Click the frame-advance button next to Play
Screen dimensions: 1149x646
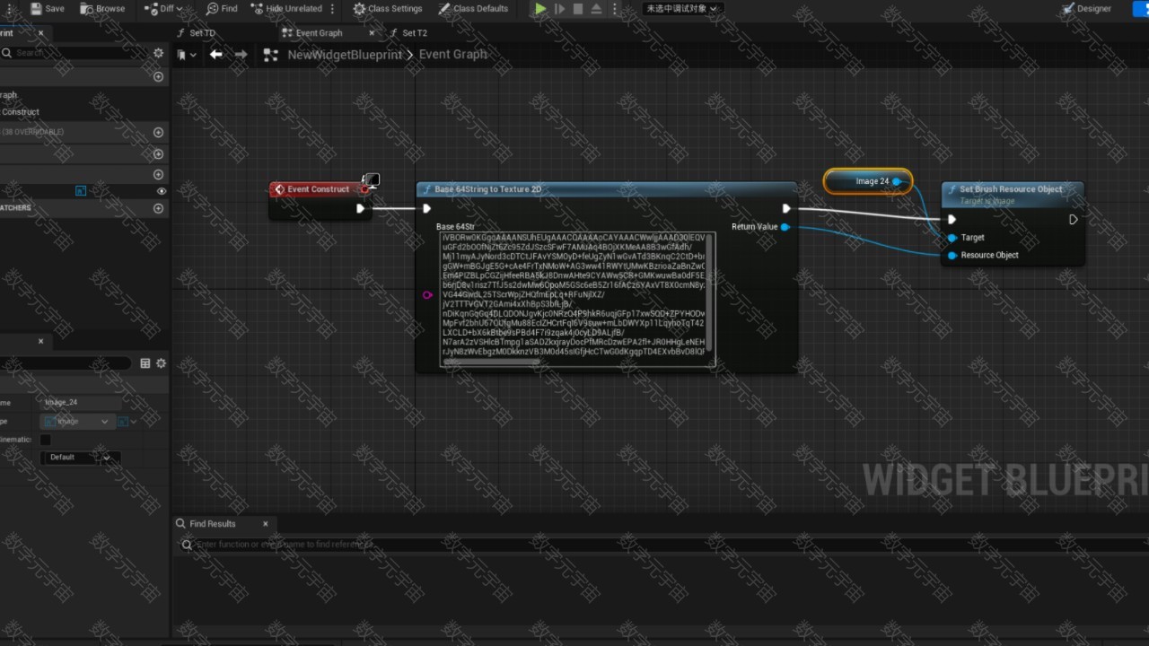559,8
